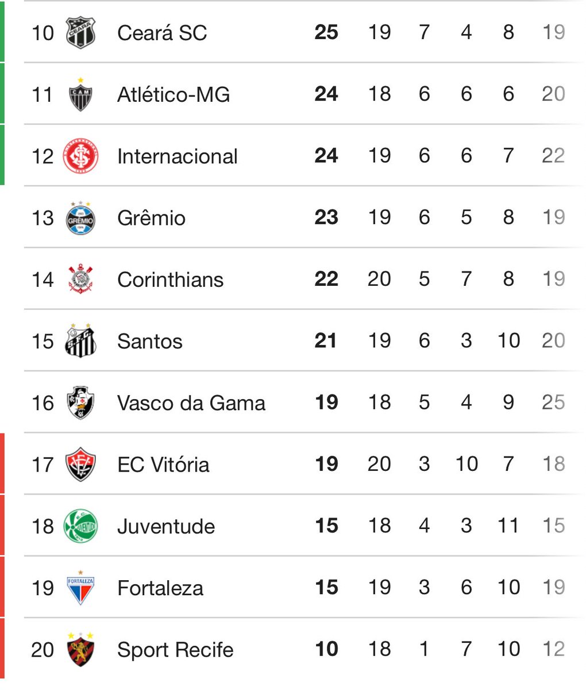Tap the Sport Recife team name
The width and height of the screenshot is (586, 690).
(x=175, y=650)
